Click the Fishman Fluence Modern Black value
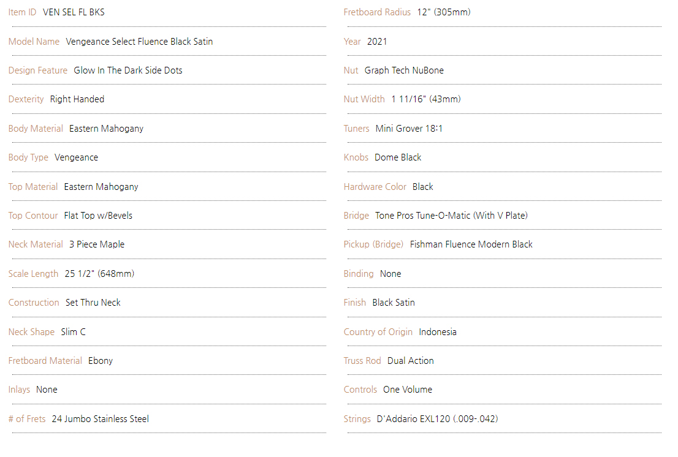This screenshot has height=457, width=678. click(471, 244)
